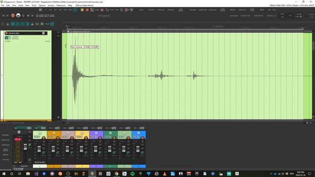The height and width of the screenshot is (177, 315).
Task: Set grid division to 1/8
Action: 60,10
